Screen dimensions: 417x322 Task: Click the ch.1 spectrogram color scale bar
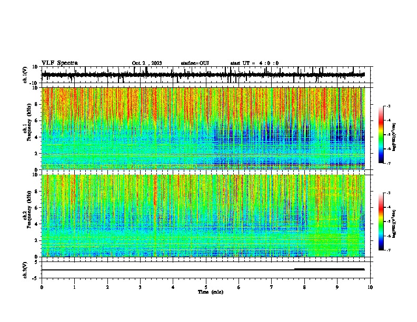pos(381,135)
